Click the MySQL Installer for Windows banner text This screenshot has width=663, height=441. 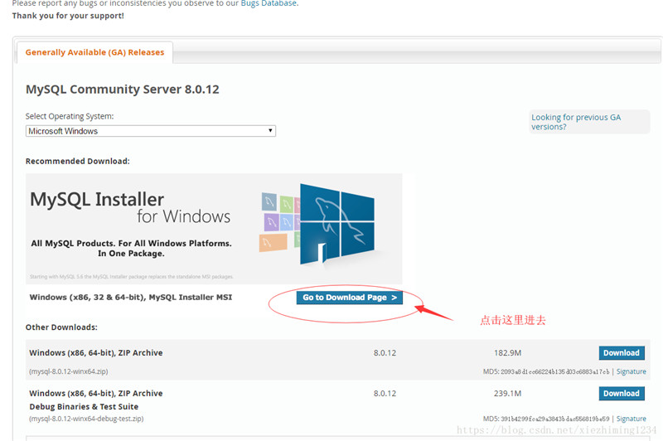129,208
